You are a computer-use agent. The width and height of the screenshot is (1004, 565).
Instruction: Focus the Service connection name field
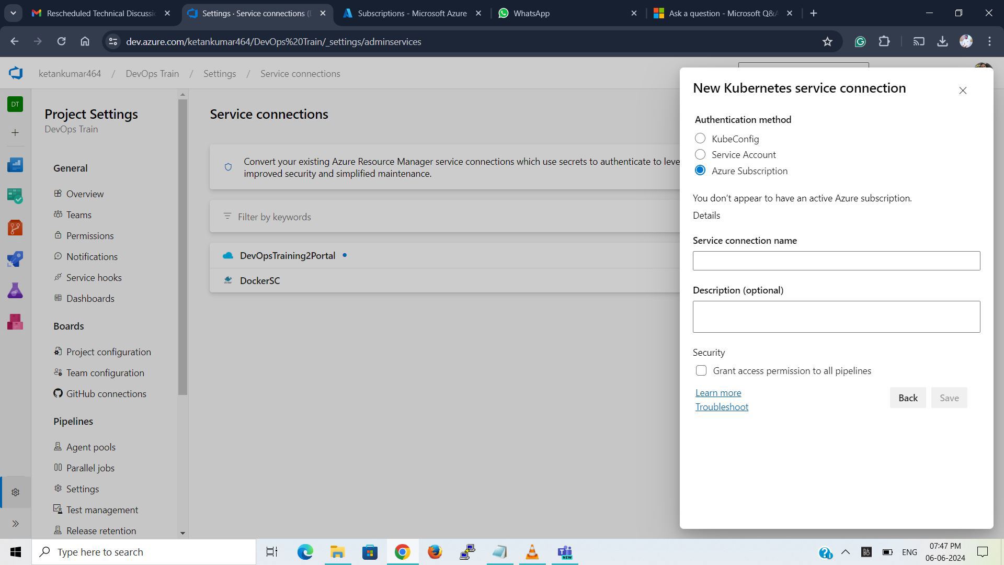click(x=836, y=261)
